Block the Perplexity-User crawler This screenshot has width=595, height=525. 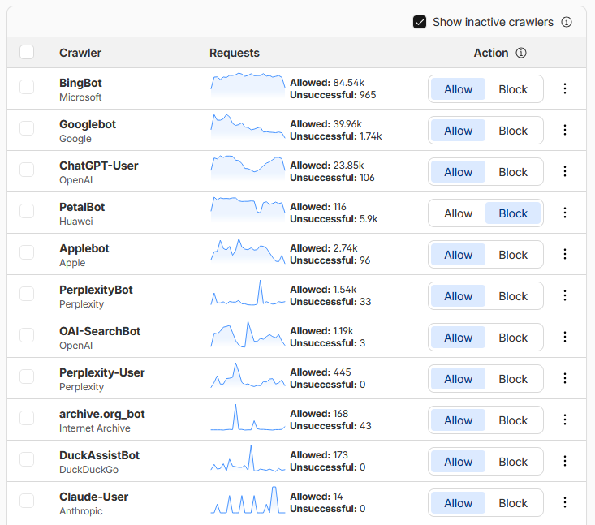513,379
